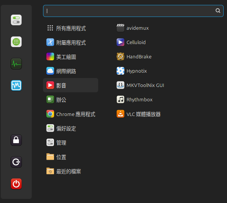Click the MKVToolNix GUI label
The height and width of the screenshot is (203, 227).
coord(145,85)
